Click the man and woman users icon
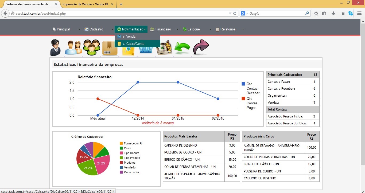 (73, 48)
